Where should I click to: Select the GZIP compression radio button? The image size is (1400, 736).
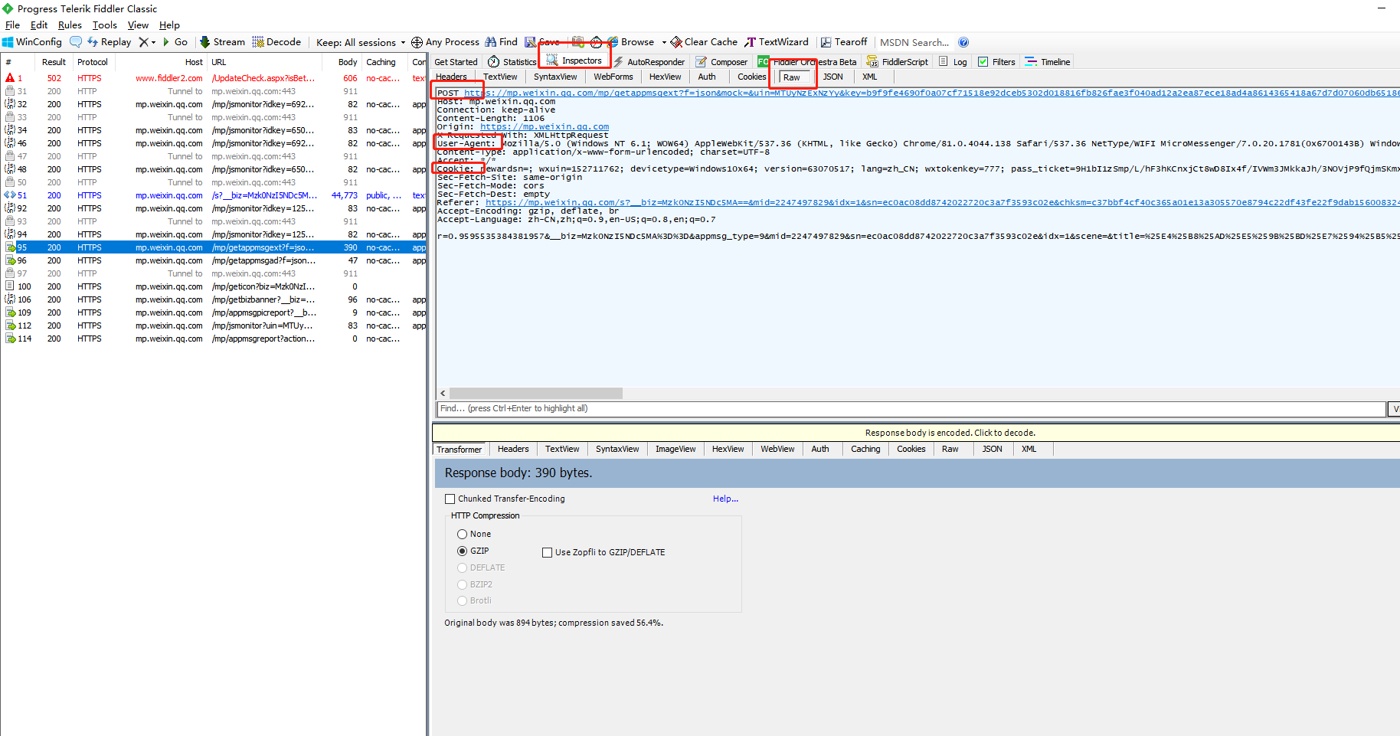(x=462, y=551)
